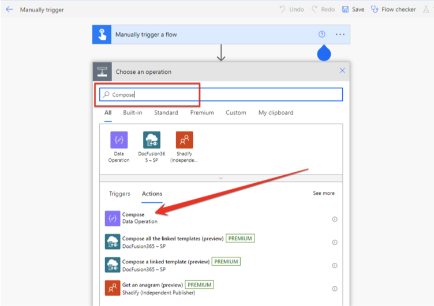Select the Manually trigger a flow card
The image size is (434, 306).
coord(221,35)
